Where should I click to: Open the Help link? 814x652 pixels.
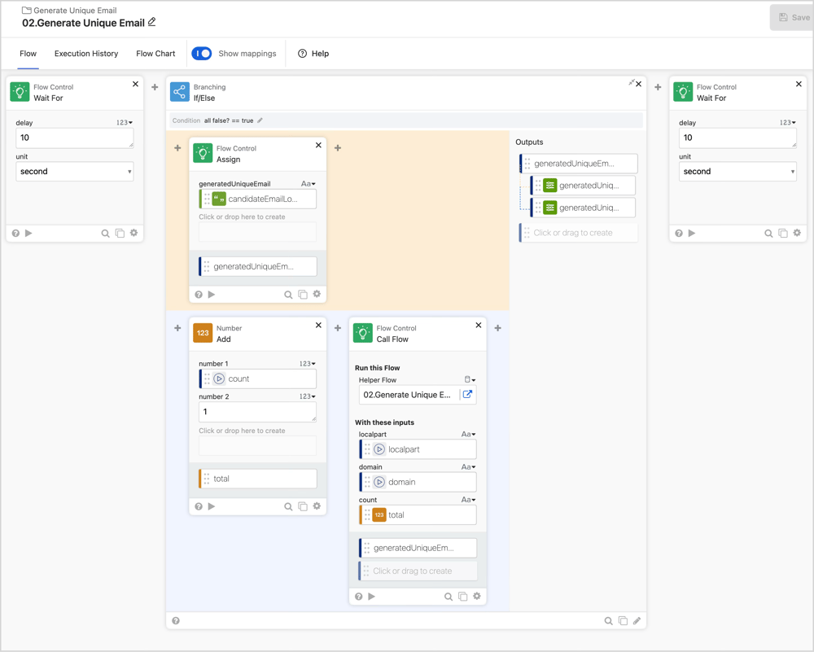313,54
